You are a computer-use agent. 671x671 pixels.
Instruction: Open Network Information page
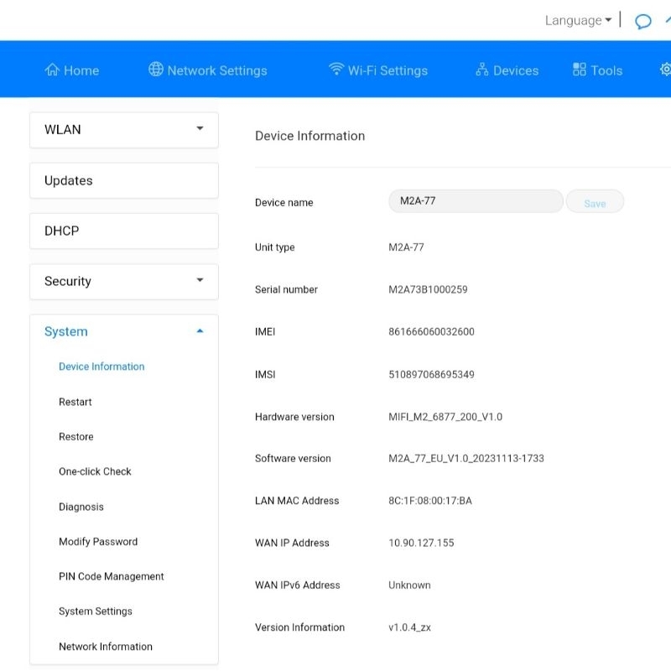(x=106, y=647)
